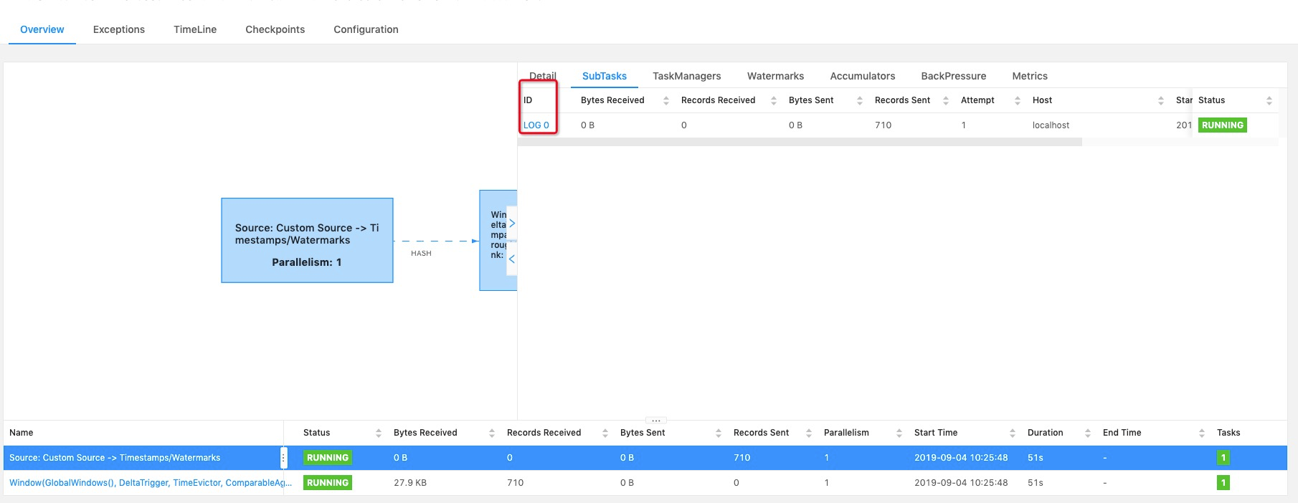This screenshot has width=1298, height=503.
Task: Open the BackPressure tab
Action: click(x=954, y=76)
